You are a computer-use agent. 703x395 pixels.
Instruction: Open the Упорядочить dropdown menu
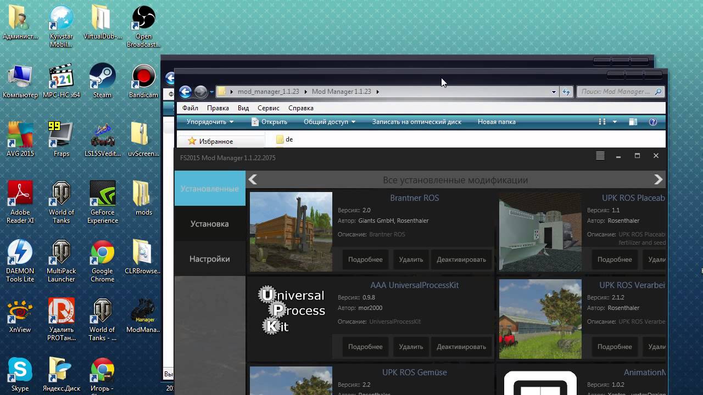tap(210, 122)
